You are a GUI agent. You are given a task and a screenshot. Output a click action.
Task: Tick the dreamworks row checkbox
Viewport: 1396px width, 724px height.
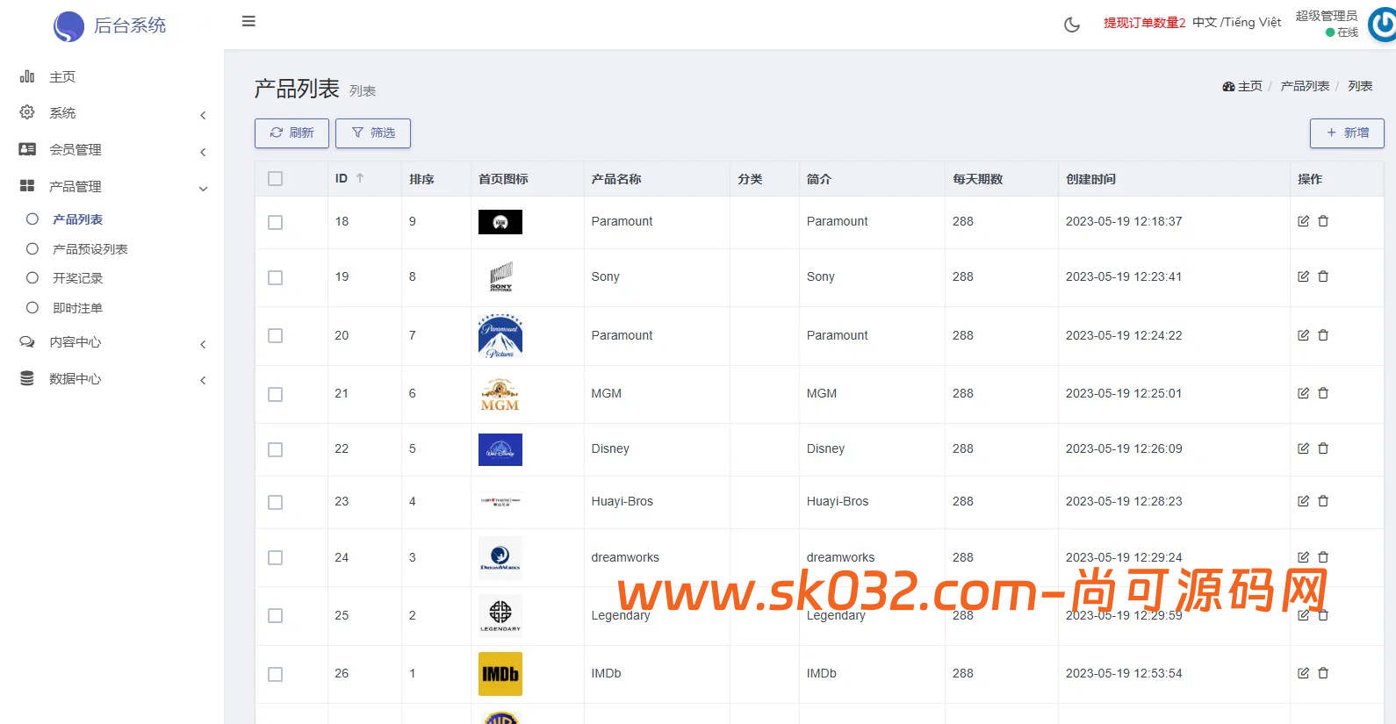tap(276, 558)
